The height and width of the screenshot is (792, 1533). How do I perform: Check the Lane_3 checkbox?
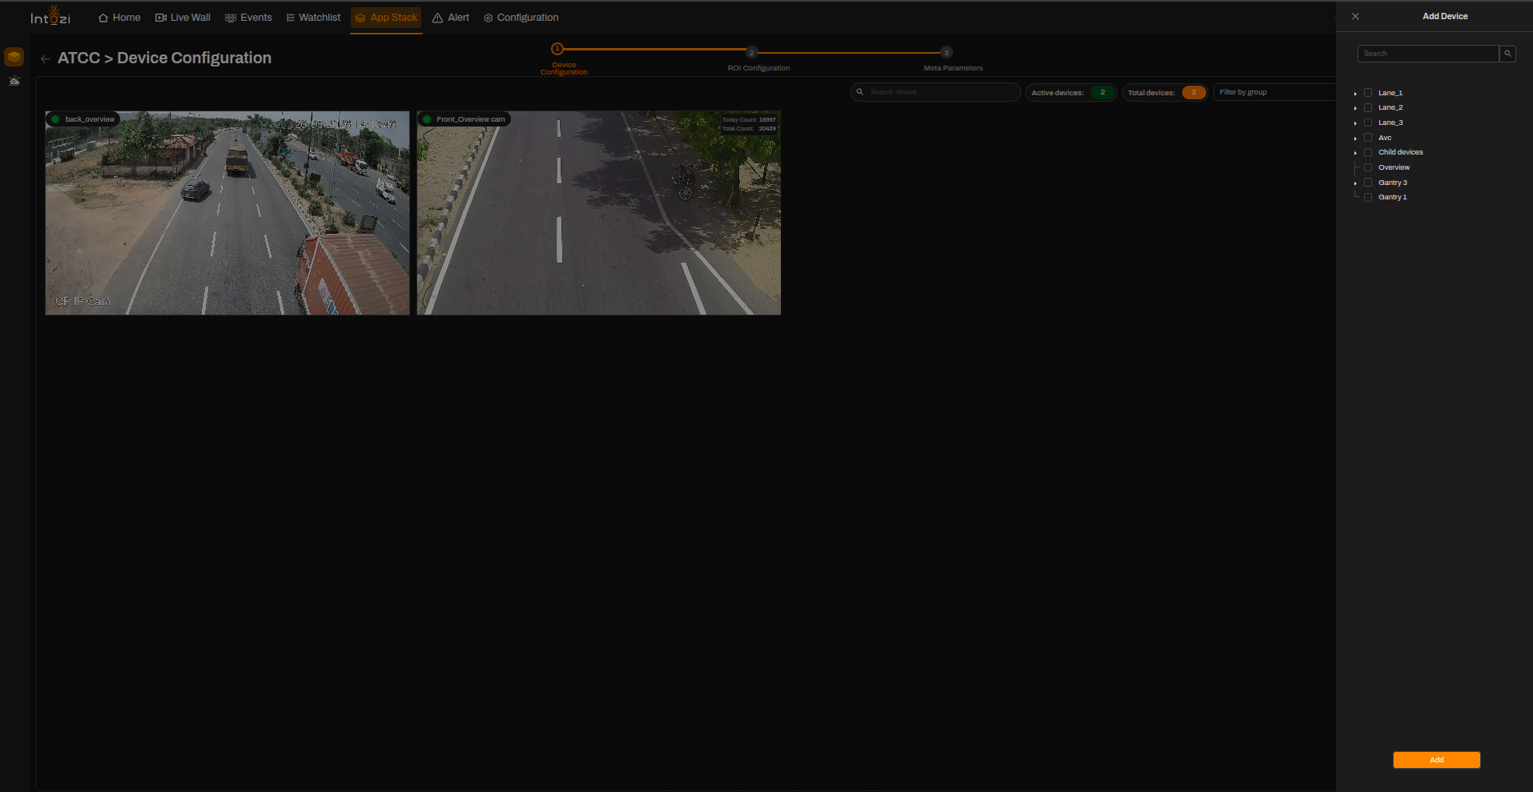pyautogui.click(x=1368, y=123)
